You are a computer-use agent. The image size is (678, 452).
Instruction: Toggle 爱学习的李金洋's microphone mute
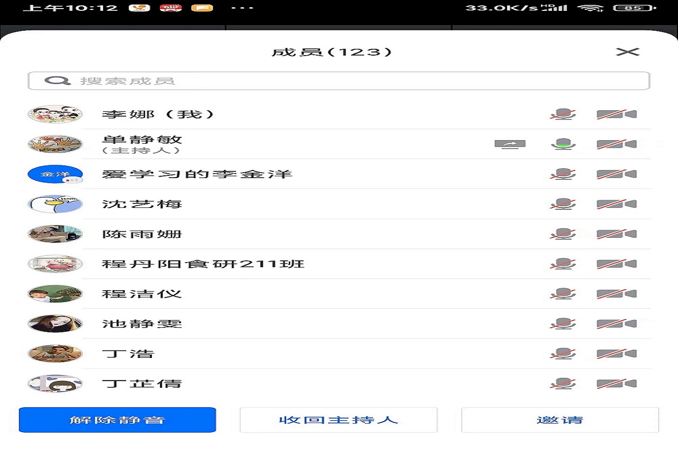563,174
